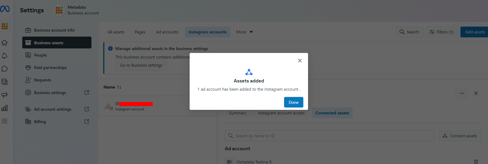Open the hamburger All tools menu
The width and height of the screenshot is (488, 164).
point(5,121)
